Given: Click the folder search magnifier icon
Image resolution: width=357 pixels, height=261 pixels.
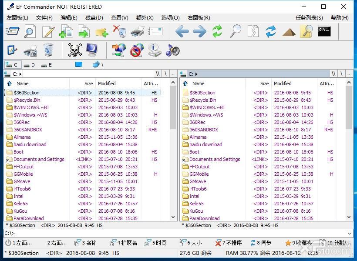Looking at the screenshot, I should 306,31.
